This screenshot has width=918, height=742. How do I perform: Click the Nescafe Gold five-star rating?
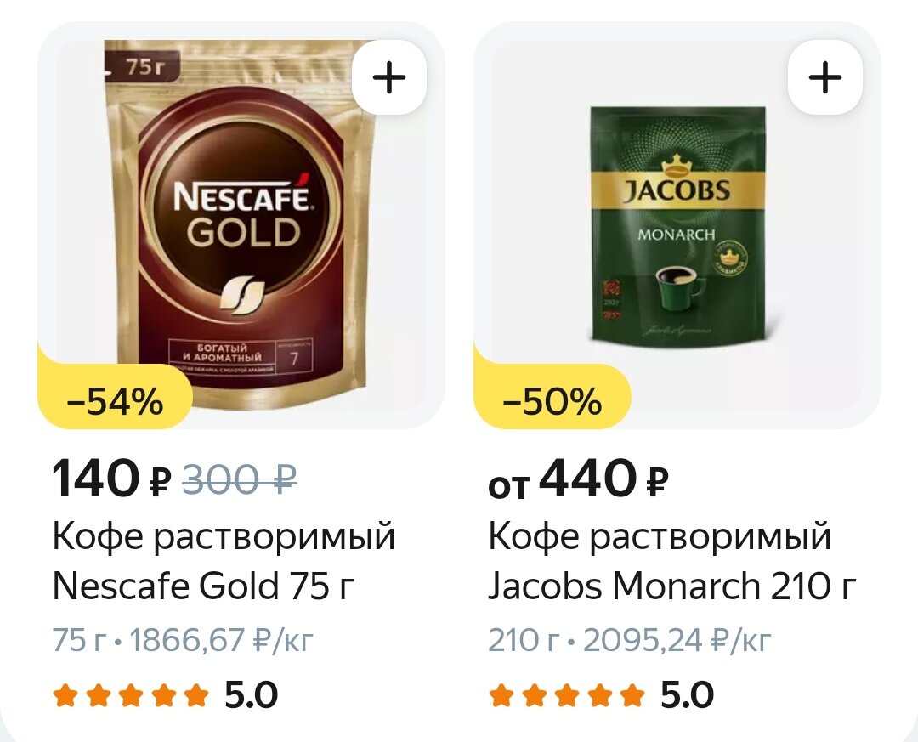131,696
